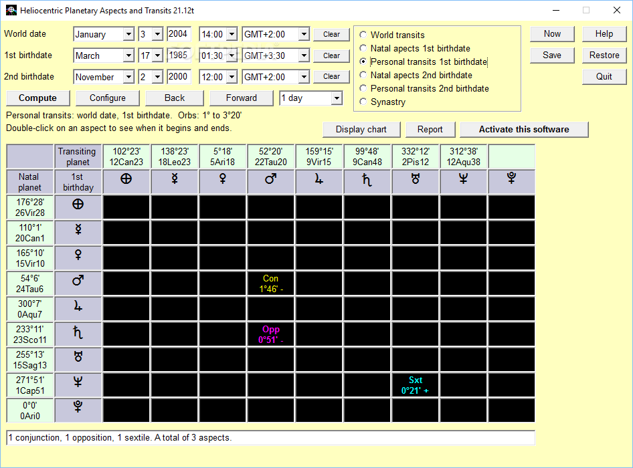Click the cyan Sxt 0°21' aspect cell
The height and width of the screenshot is (468, 633).
(415, 385)
